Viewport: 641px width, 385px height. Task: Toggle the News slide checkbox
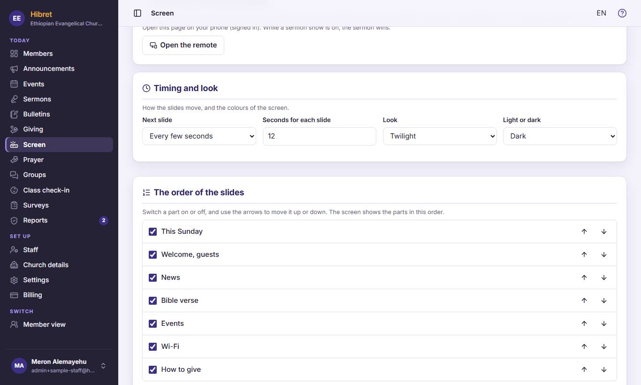153,277
